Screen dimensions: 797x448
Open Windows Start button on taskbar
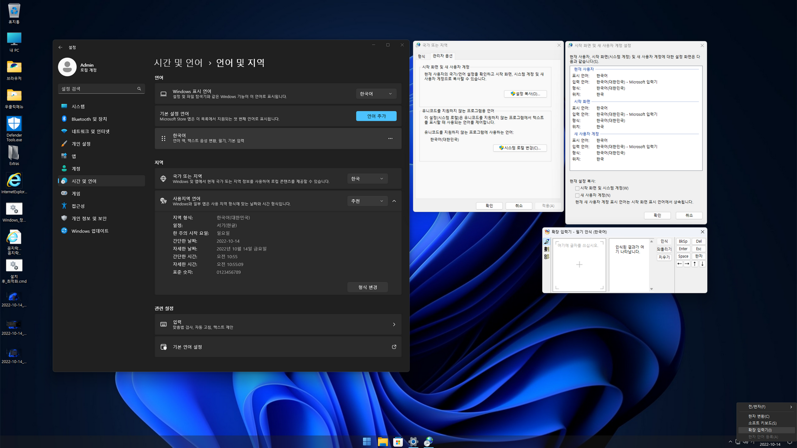(x=367, y=442)
